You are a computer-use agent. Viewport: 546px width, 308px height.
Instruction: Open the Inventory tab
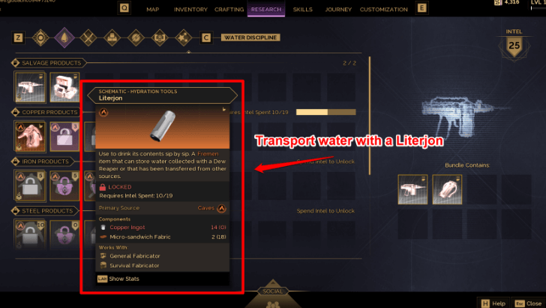pyautogui.click(x=190, y=10)
